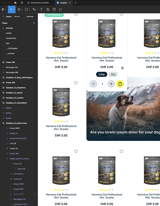Increase quantity with plus button
This screenshot has height=206, width=160.
pos(111,84)
